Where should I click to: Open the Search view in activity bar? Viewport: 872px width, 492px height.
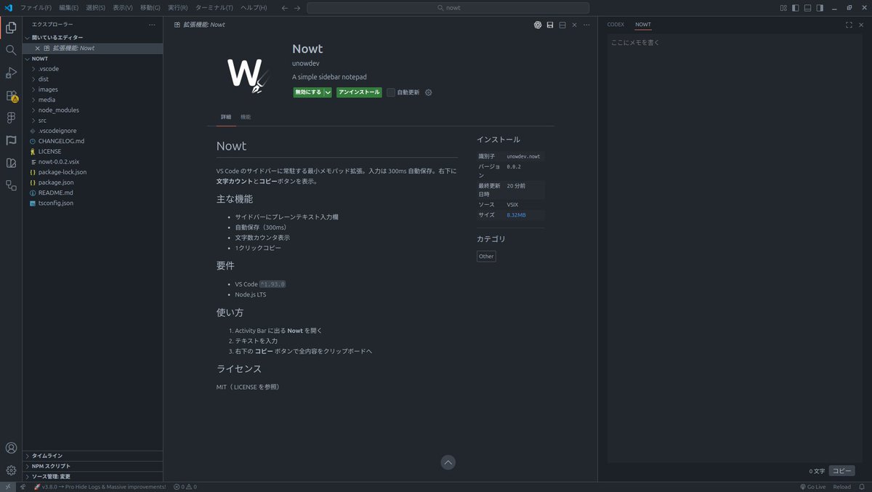pyautogui.click(x=11, y=50)
